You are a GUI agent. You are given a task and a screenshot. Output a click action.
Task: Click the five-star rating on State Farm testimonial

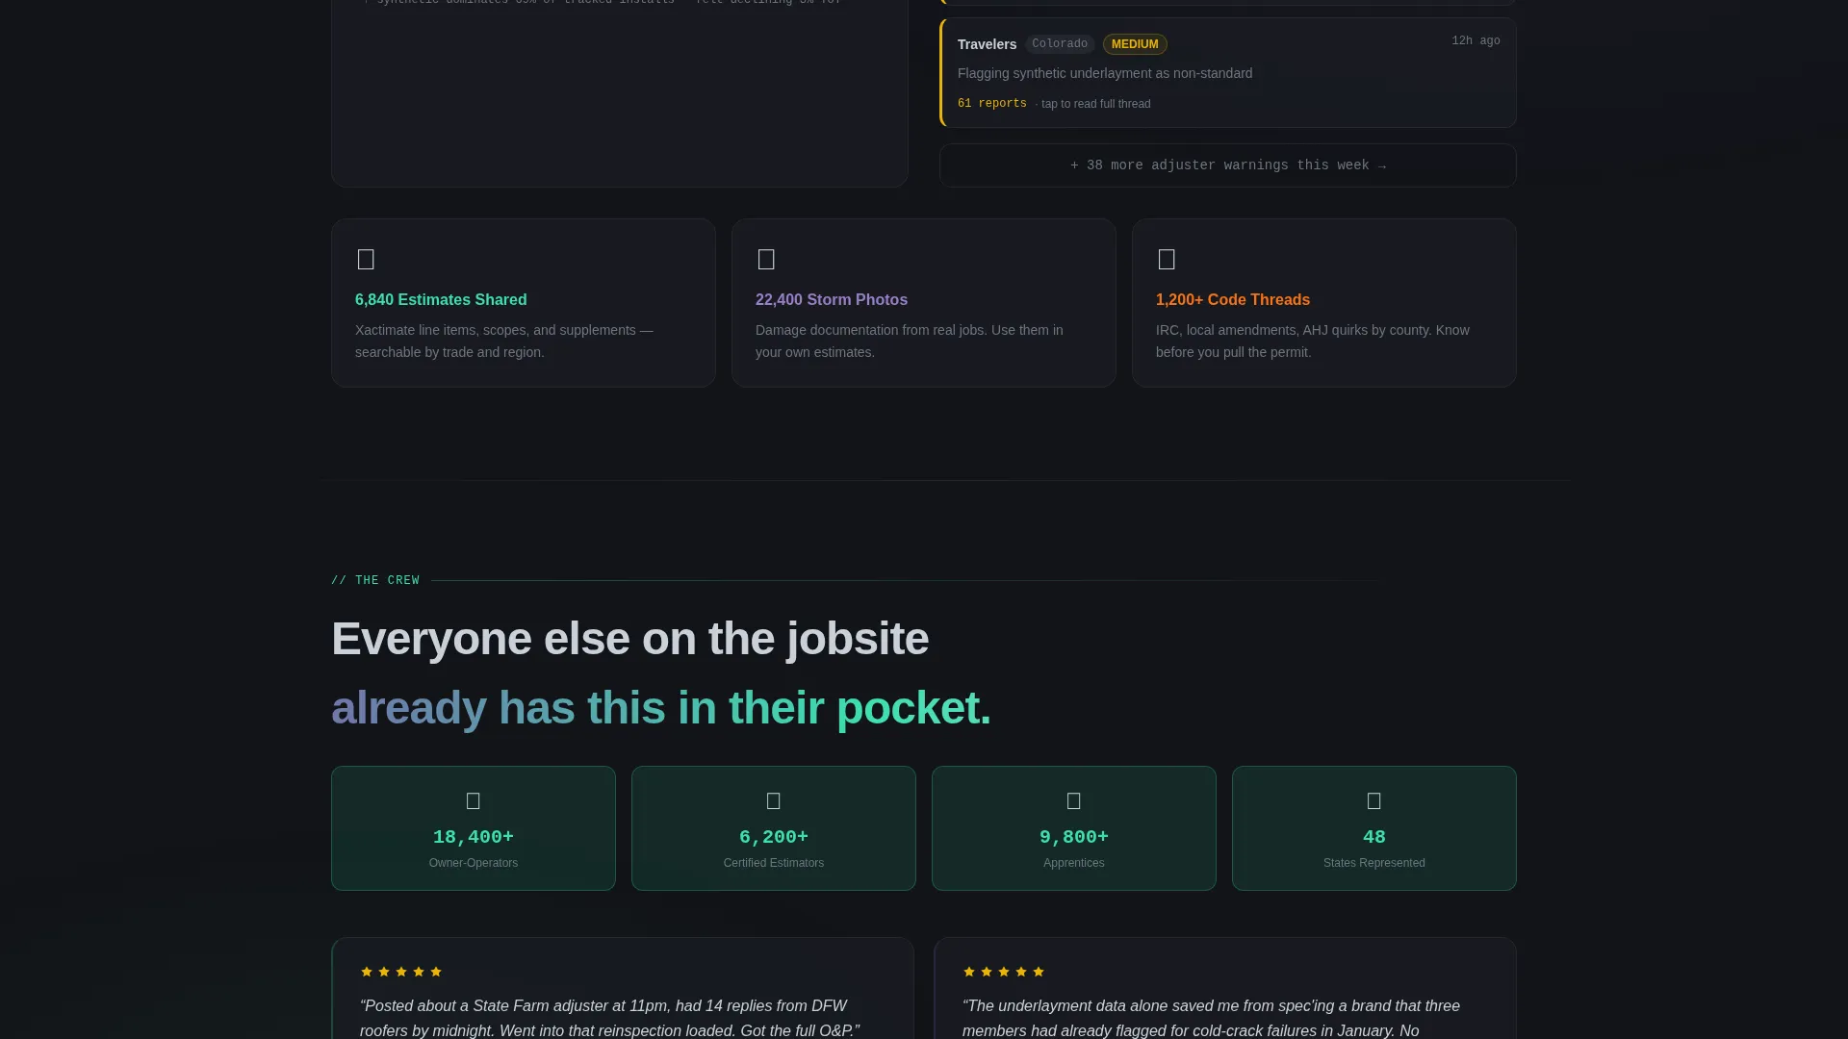[x=401, y=972]
